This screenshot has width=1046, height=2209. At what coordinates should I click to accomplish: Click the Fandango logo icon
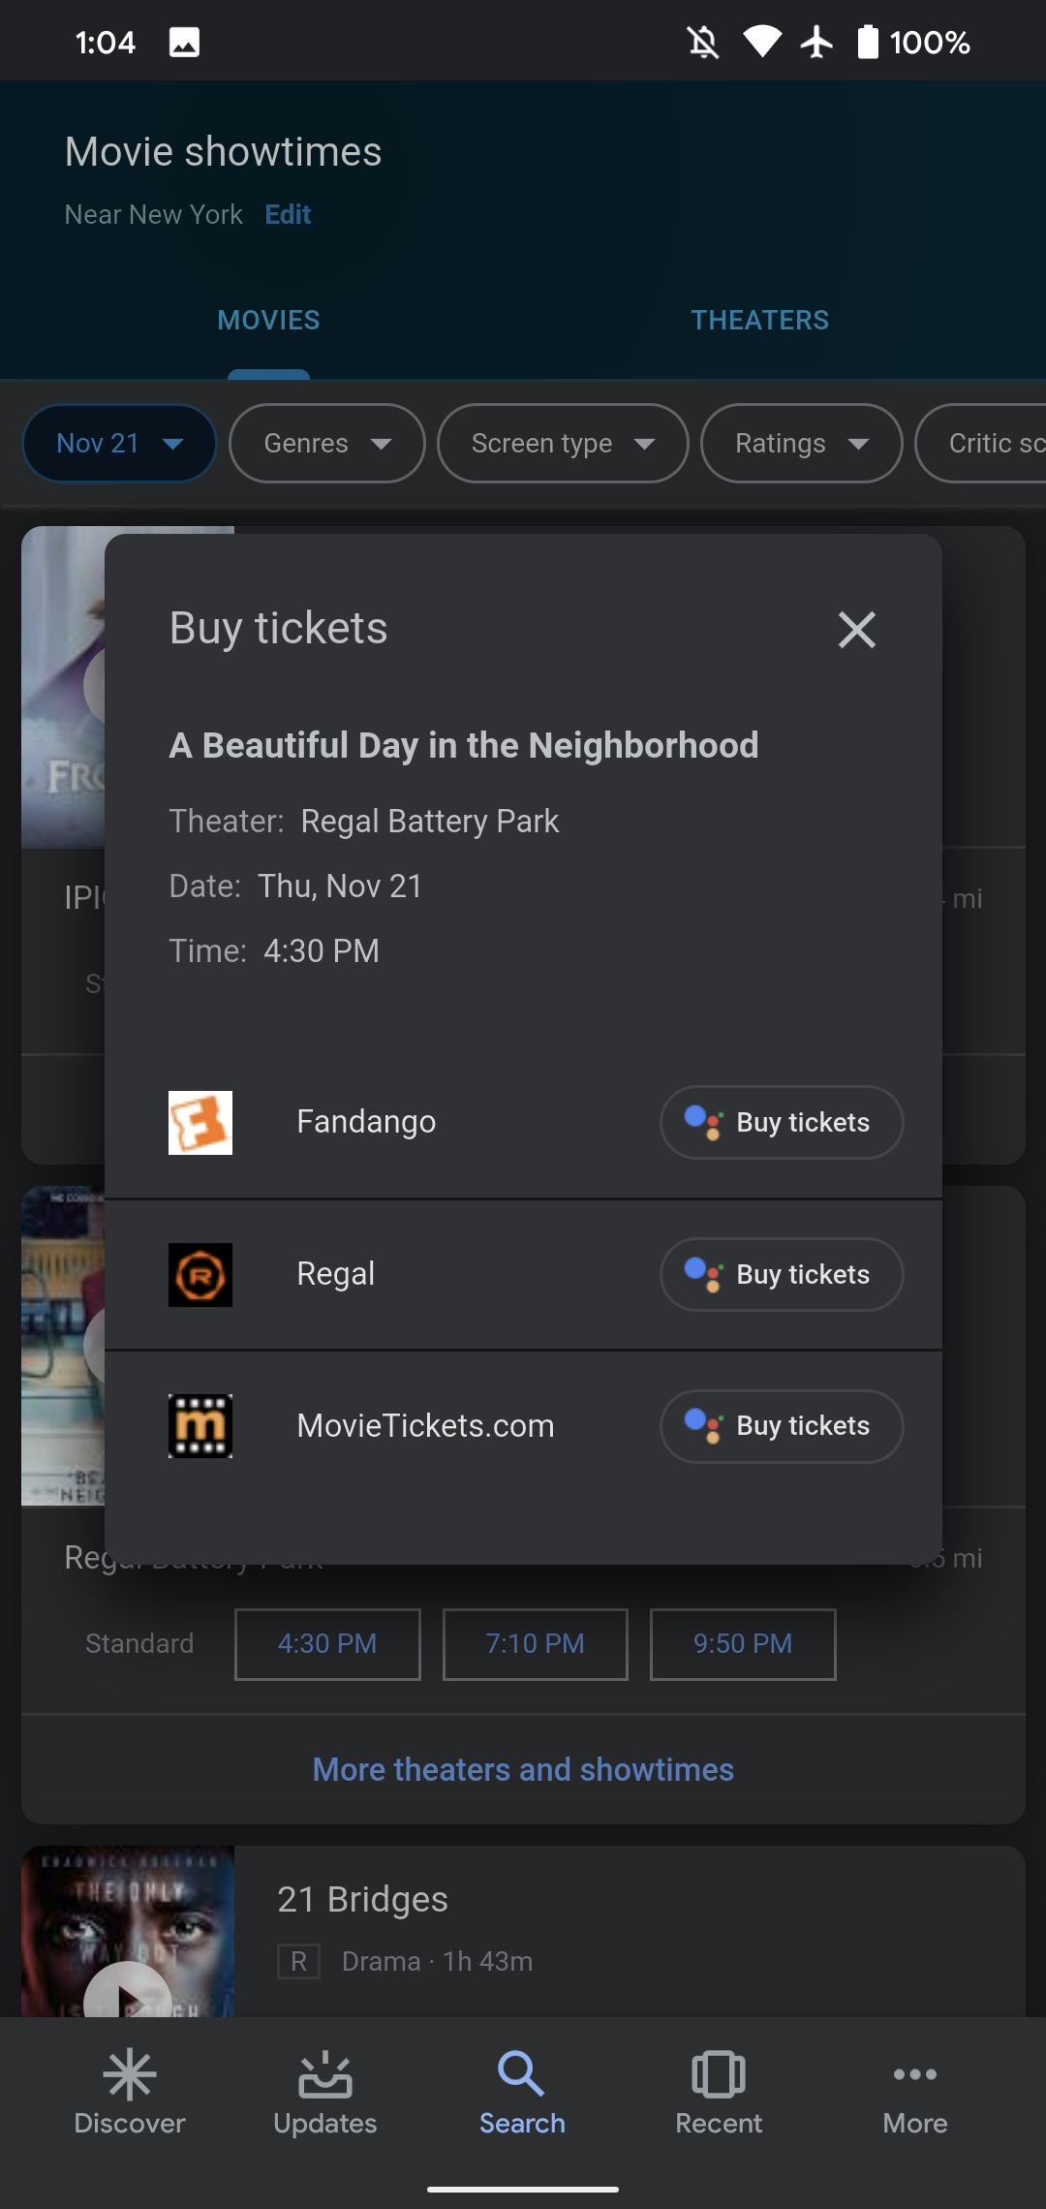tap(200, 1122)
